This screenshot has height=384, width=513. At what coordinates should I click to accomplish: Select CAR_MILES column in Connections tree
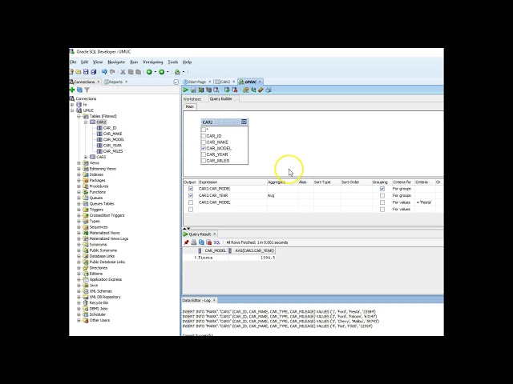(113, 151)
